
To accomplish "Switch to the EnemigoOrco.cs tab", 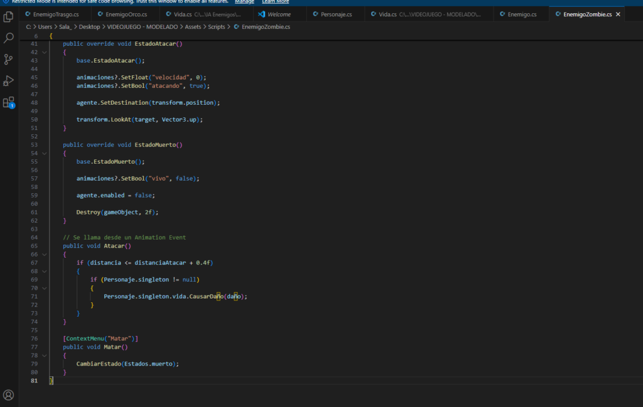I will click(x=126, y=14).
